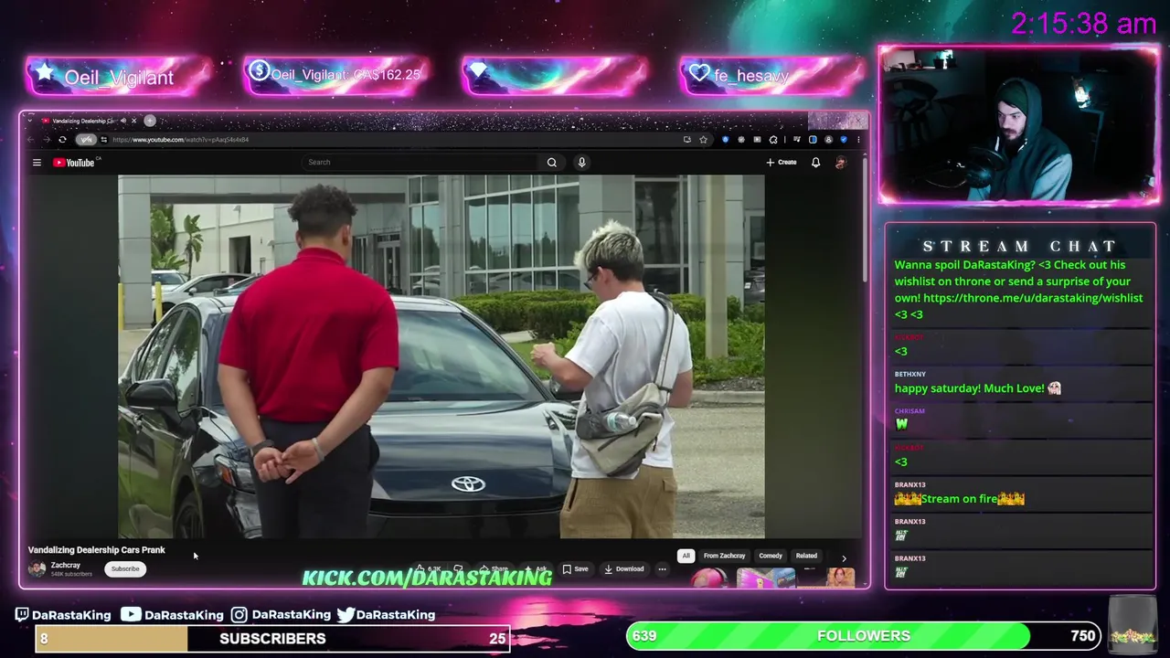Screen dimensions: 1170x658
Task: Click the video player area to pause
Action: click(441, 356)
